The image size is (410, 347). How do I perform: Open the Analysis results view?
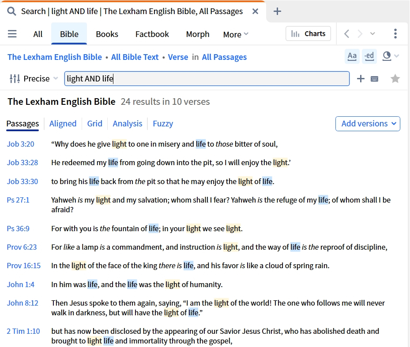(x=128, y=124)
